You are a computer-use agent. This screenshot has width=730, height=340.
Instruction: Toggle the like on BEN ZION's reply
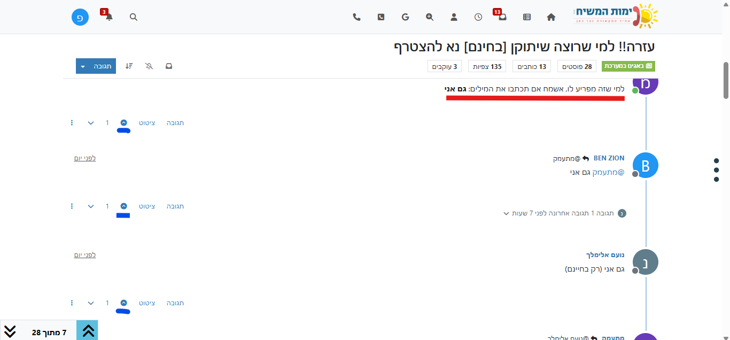coord(123,206)
